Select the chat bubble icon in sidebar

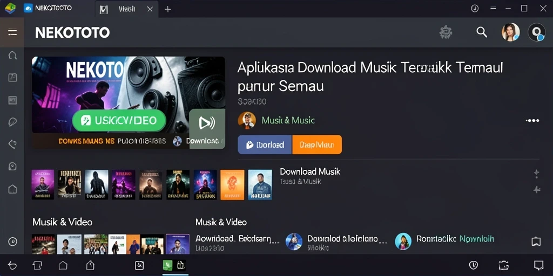pyautogui.click(x=12, y=122)
